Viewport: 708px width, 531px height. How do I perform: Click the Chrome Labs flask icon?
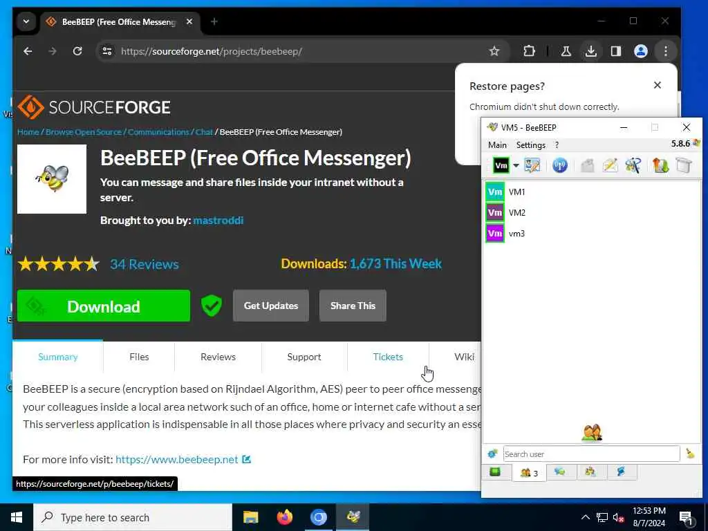[566, 51]
